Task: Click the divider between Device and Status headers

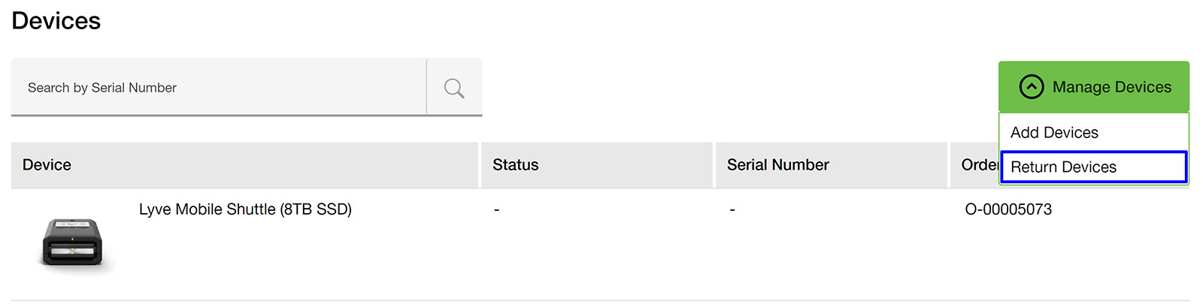Action: 480,165
